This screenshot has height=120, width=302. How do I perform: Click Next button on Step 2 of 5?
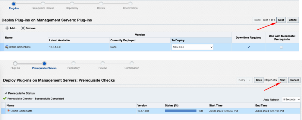(283, 80)
